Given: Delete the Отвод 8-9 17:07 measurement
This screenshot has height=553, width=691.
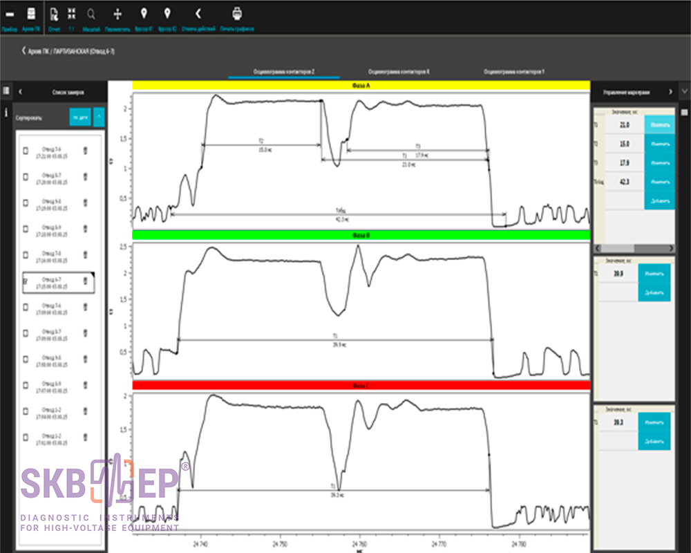Looking at the screenshot, I should pyautogui.click(x=85, y=385).
